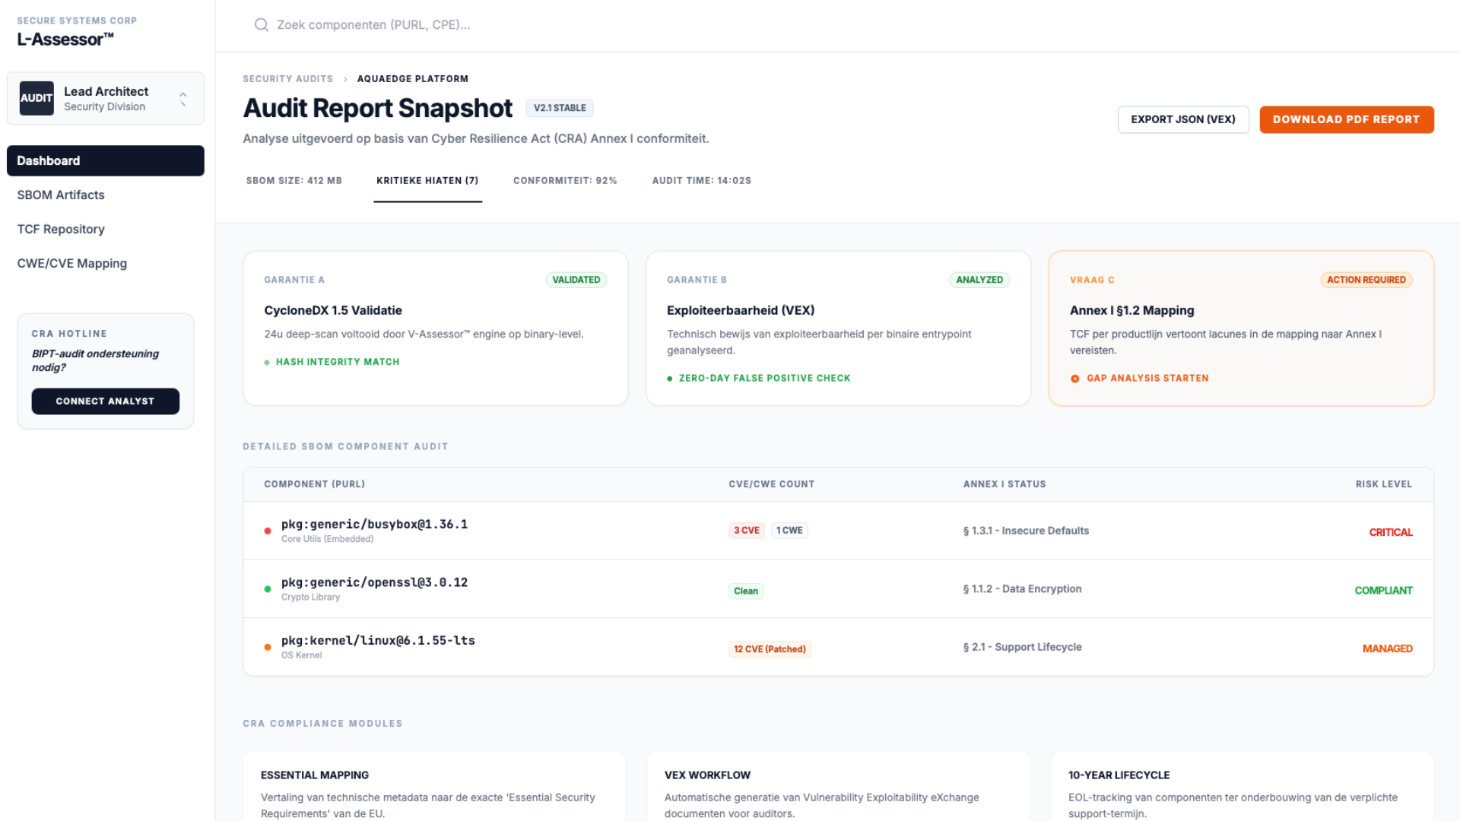Click the green status dot for openssl
The image size is (1460, 821).
point(268,589)
